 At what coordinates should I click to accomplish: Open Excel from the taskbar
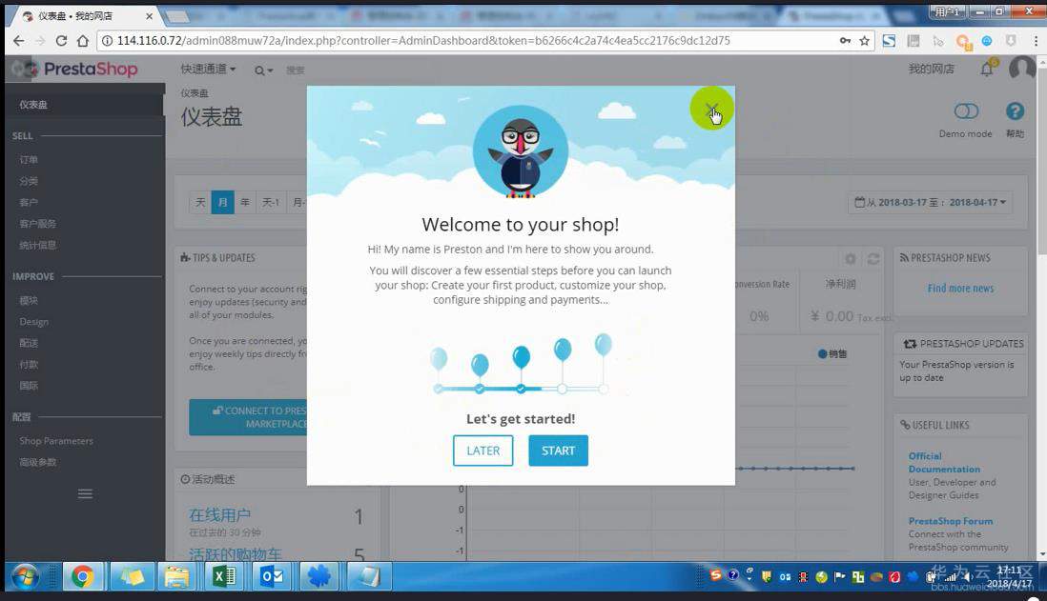click(224, 577)
